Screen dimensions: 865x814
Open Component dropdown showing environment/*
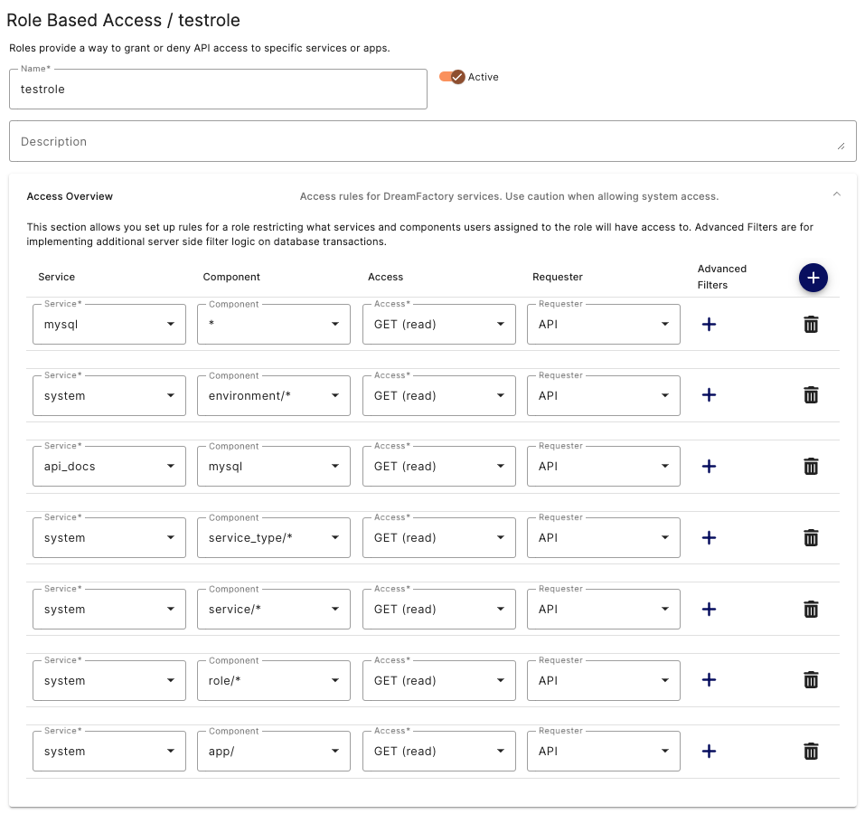click(273, 395)
